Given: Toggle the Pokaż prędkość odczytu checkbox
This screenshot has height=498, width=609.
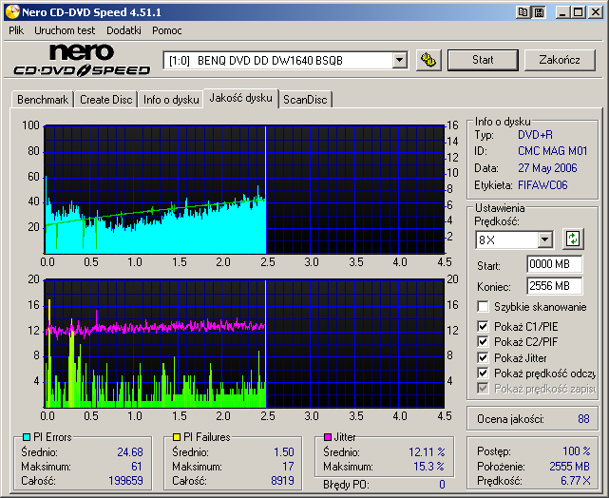Looking at the screenshot, I should [483, 373].
